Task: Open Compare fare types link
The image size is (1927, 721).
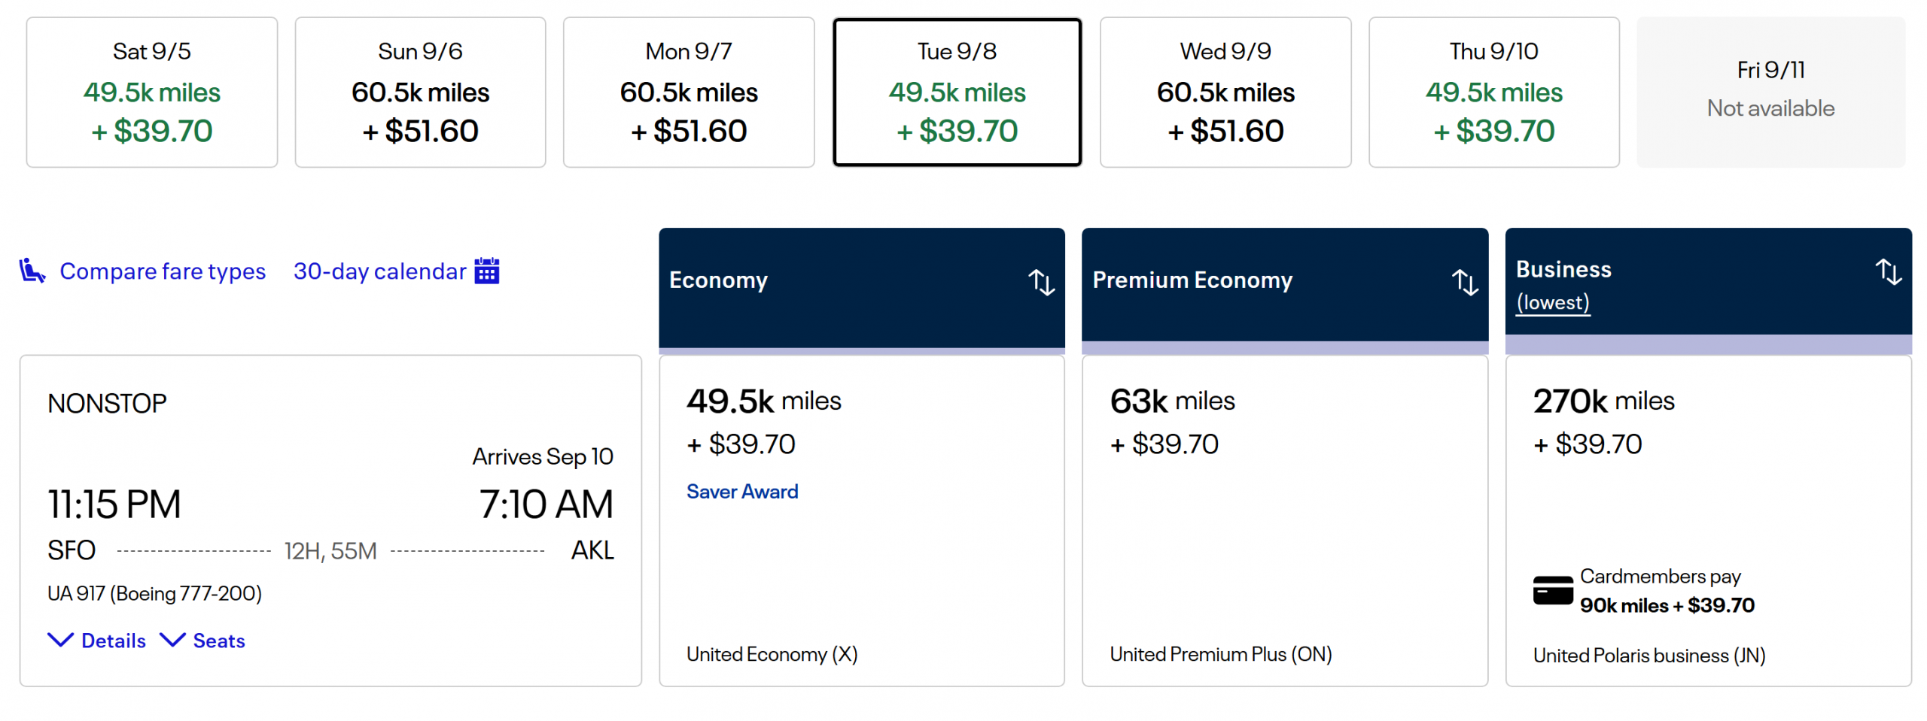Action: click(163, 271)
